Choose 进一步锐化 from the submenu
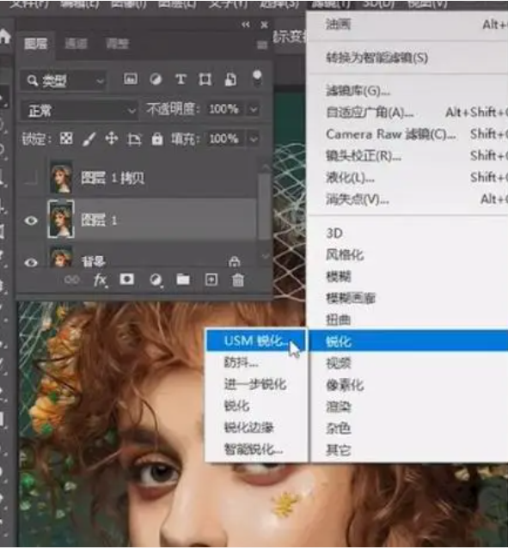 (255, 384)
